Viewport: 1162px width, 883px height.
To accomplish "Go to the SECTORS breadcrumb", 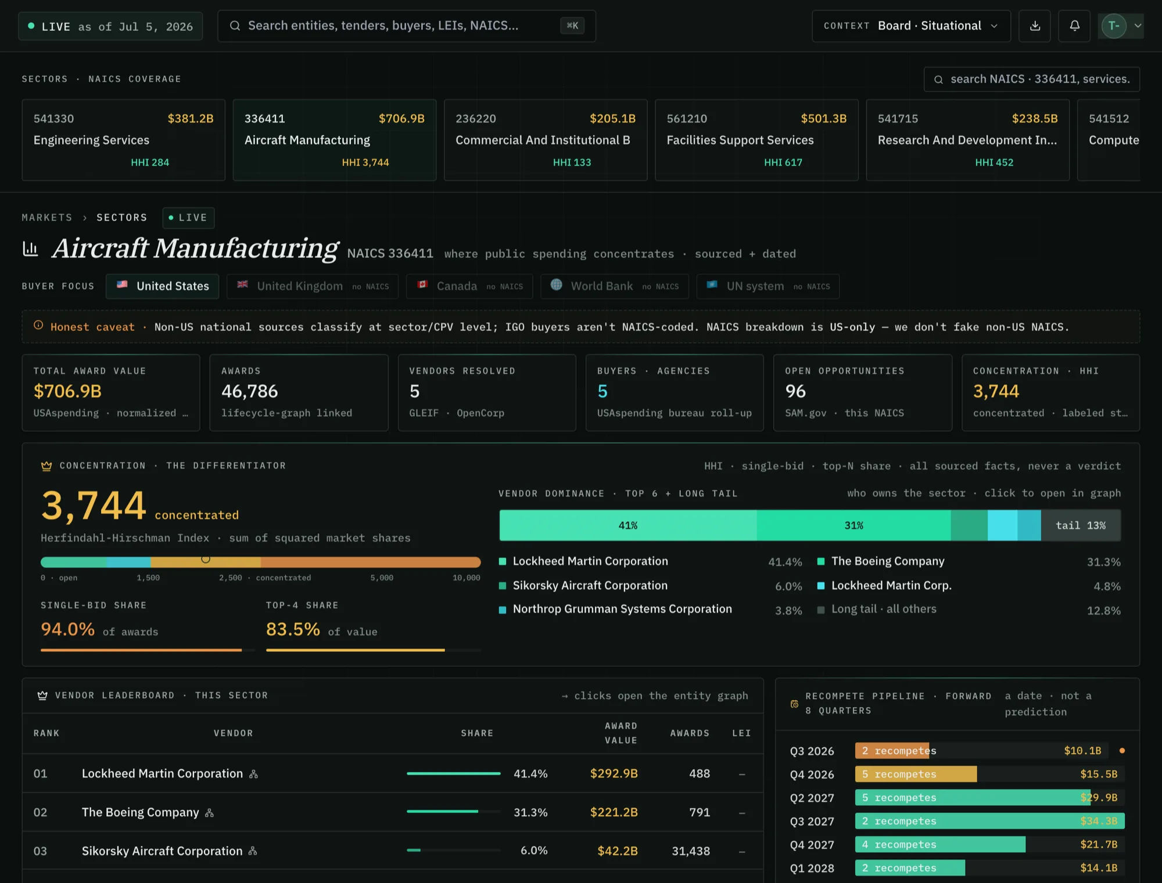I will click(122, 218).
